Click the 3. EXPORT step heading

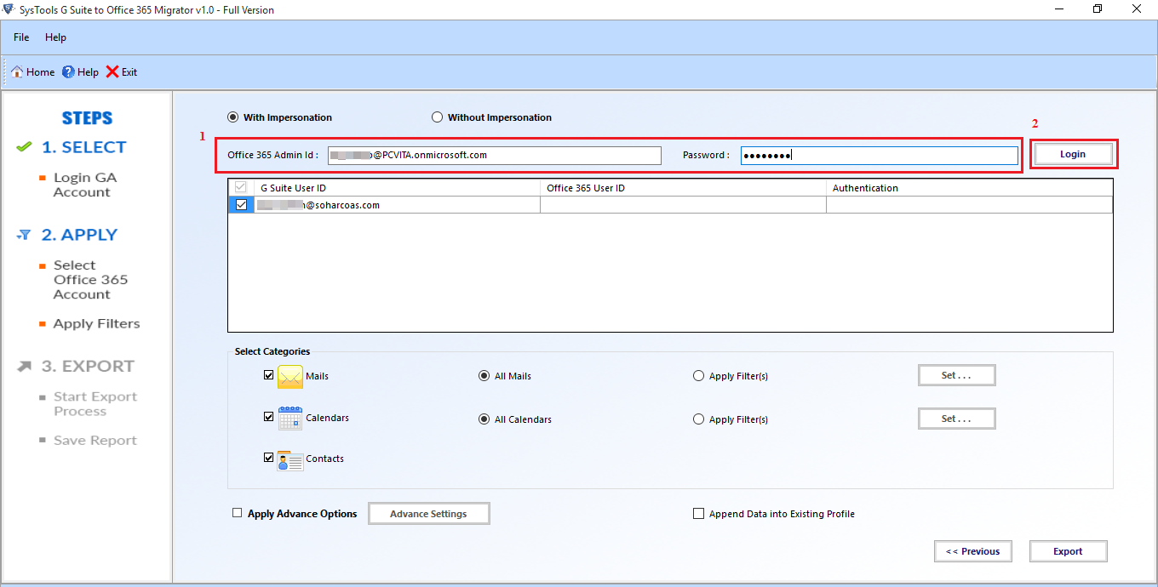[88, 367]
